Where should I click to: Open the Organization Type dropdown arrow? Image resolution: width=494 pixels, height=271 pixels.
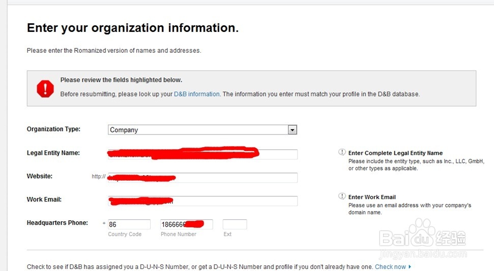pos(292,130)
